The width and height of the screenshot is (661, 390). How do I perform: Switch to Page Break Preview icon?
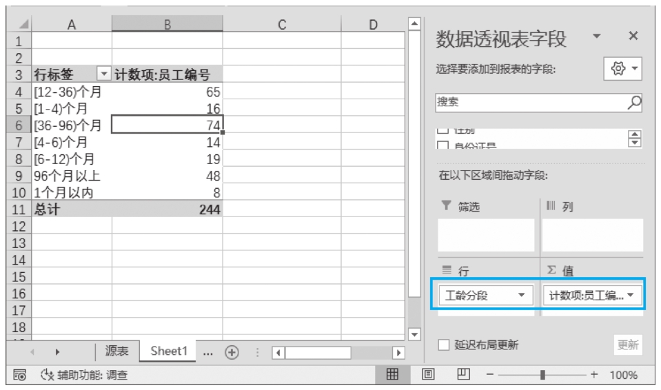(463, 374)
